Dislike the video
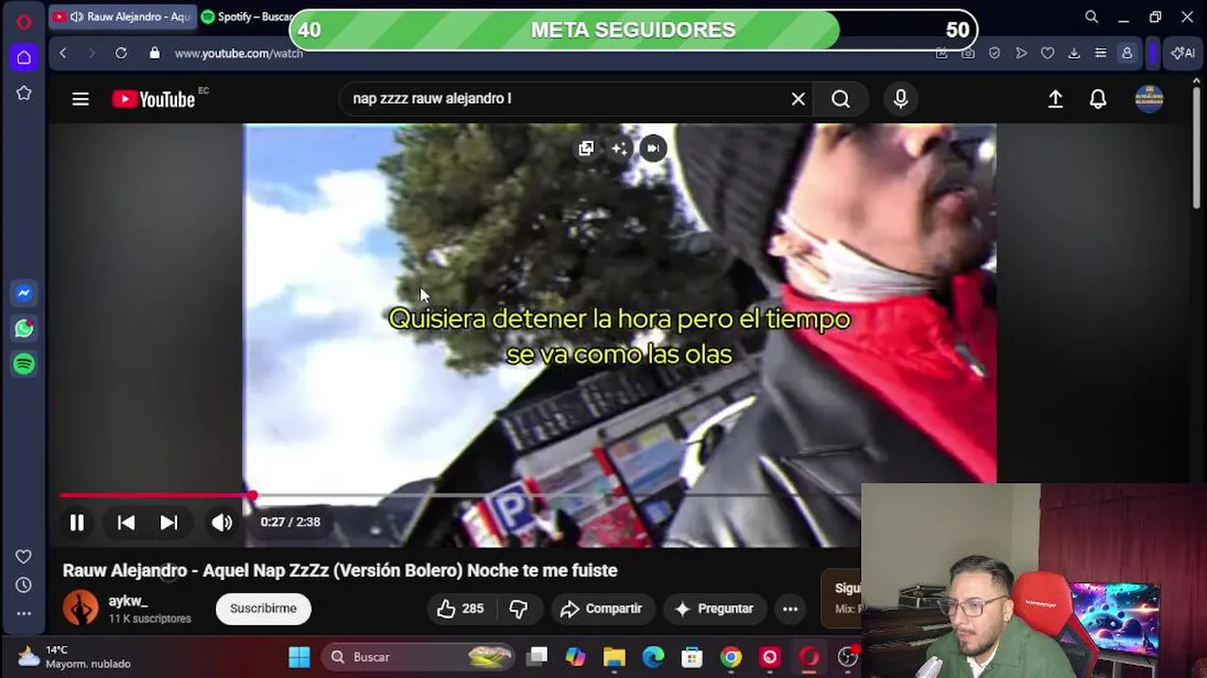 518,608
